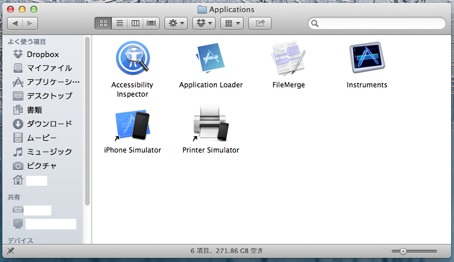
Task: Click the home folder house icon
Action: 18,180
